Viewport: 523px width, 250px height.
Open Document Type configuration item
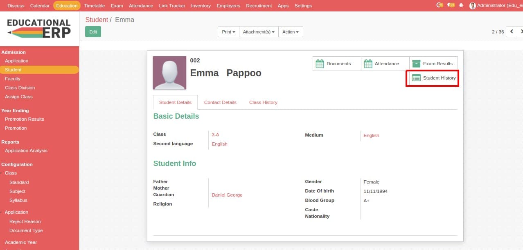26,230
